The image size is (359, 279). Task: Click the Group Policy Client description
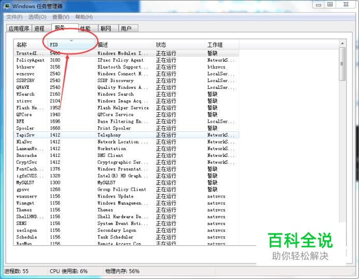click(122, 190)
